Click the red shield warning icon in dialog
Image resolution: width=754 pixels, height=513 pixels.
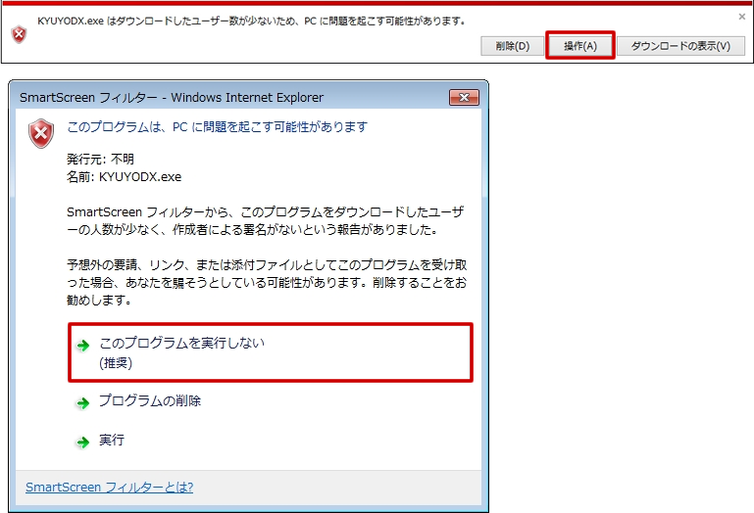point(41,133)
